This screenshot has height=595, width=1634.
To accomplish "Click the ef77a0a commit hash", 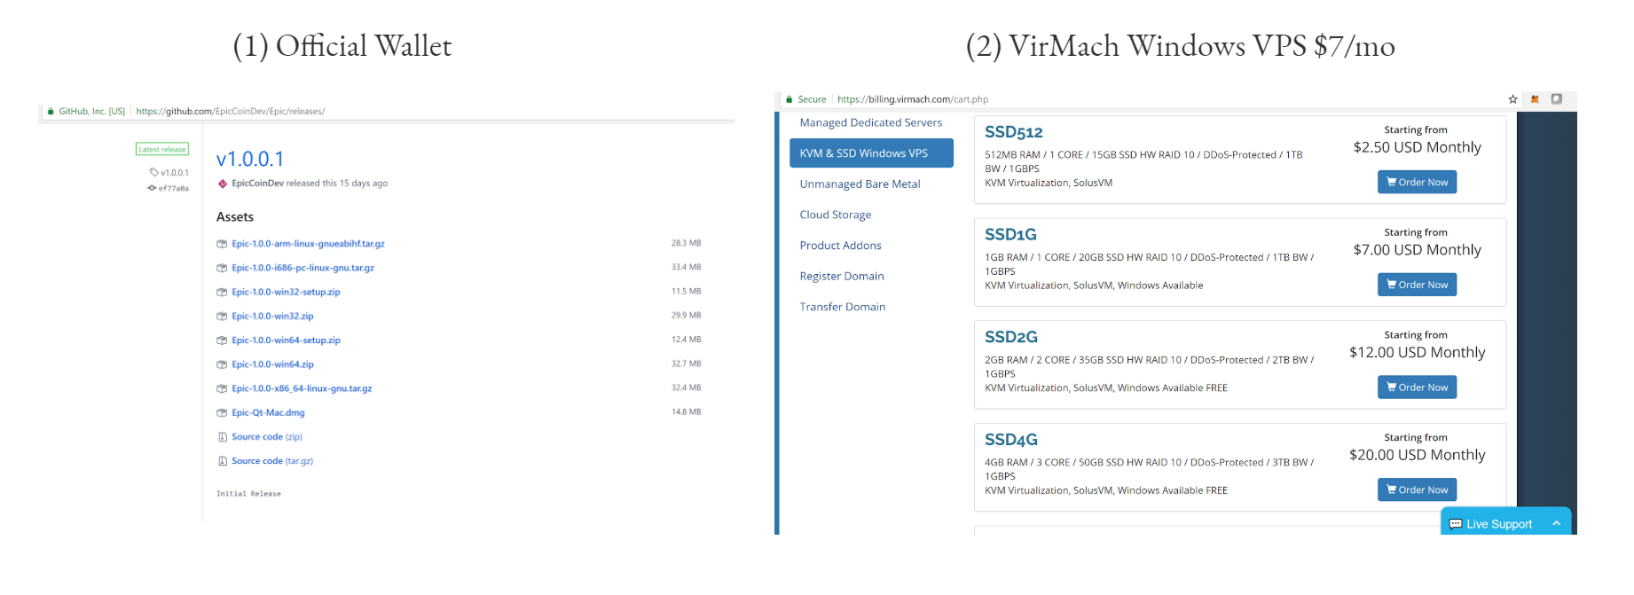I will (174, 188).
